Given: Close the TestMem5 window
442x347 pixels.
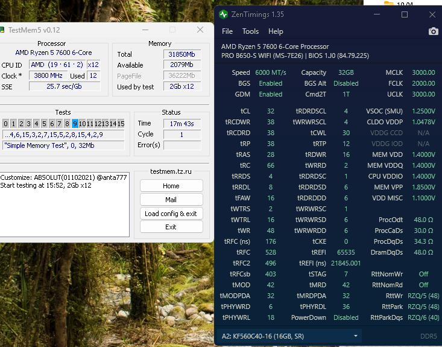Looking at the screenshot, I should (200, 30).
